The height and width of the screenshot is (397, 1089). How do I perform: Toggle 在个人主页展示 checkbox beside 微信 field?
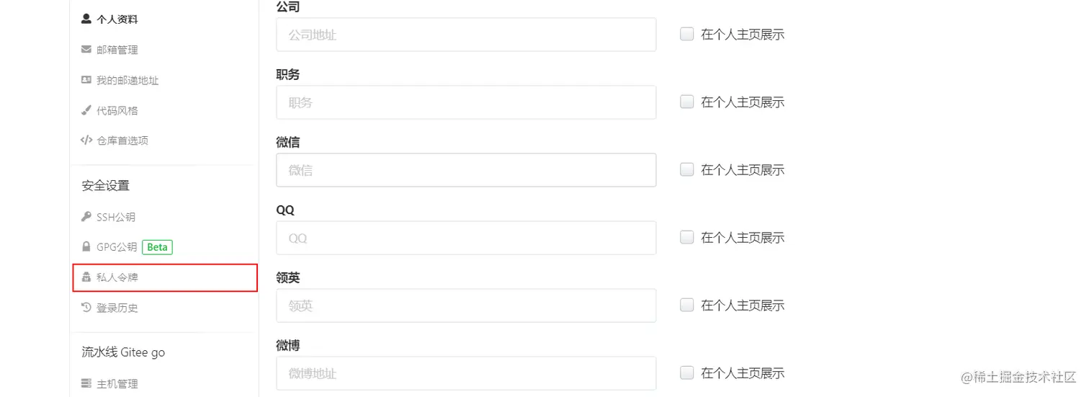(x=687, y=169)
